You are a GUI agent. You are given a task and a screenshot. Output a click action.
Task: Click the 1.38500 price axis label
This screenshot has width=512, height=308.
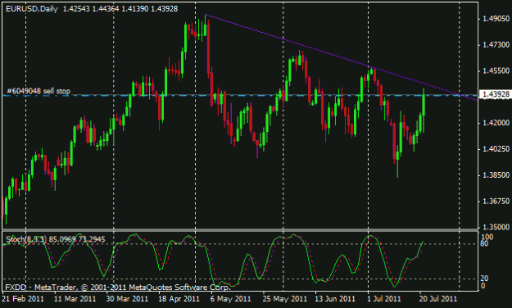(496, 175)
